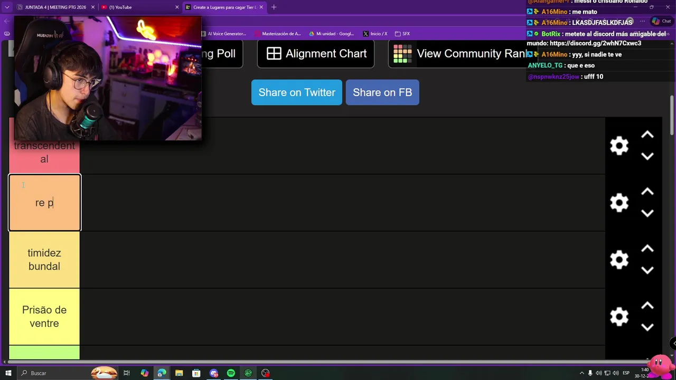The image size is (676, 380).
Task: Switch to JUNTADA 4 MEETING PTG 2026 tab
Action: (x=55, y=7)
